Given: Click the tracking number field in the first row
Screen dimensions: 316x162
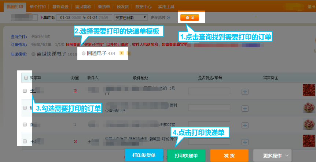Looking at the screenshot, I should [209, 91].
